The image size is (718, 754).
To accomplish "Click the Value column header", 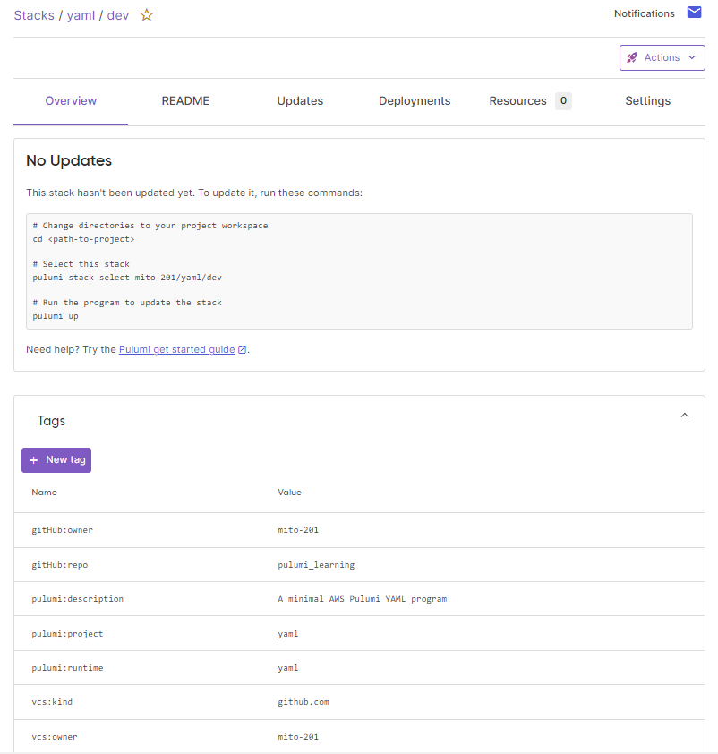I will pyautogui.click(x=289, y=493).
